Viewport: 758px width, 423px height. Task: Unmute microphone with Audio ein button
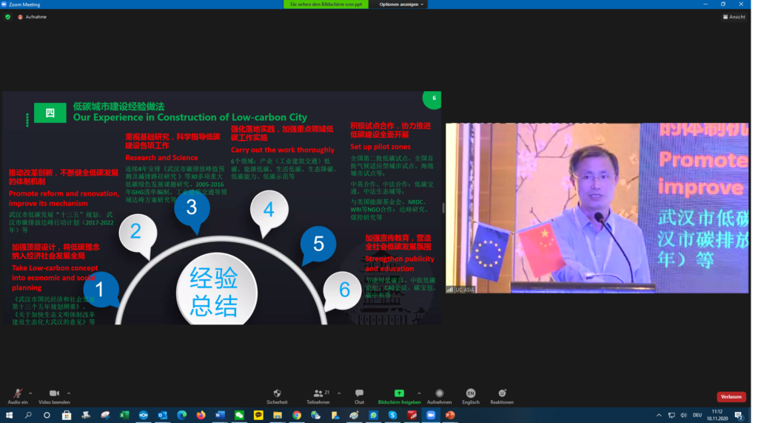(18, 394)
